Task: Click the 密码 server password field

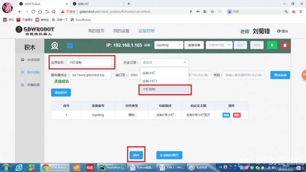Action: click(243, 75)
